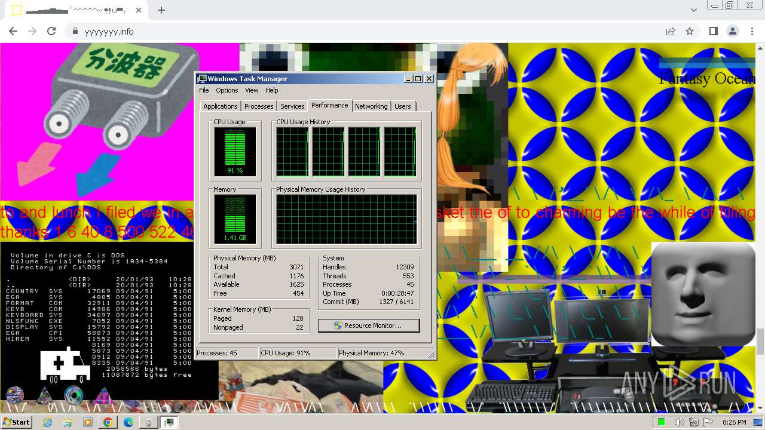Reload the yyyyyyy.info page
Image resolution: width=765 pixels, height=430 pixels.
[51, 31]
